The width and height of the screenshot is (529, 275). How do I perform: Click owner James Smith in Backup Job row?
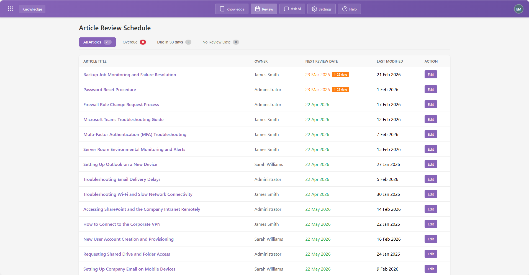pos(266,74)
